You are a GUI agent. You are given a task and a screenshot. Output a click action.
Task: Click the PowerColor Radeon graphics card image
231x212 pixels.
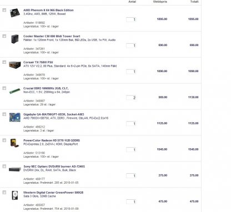point(15,143)
